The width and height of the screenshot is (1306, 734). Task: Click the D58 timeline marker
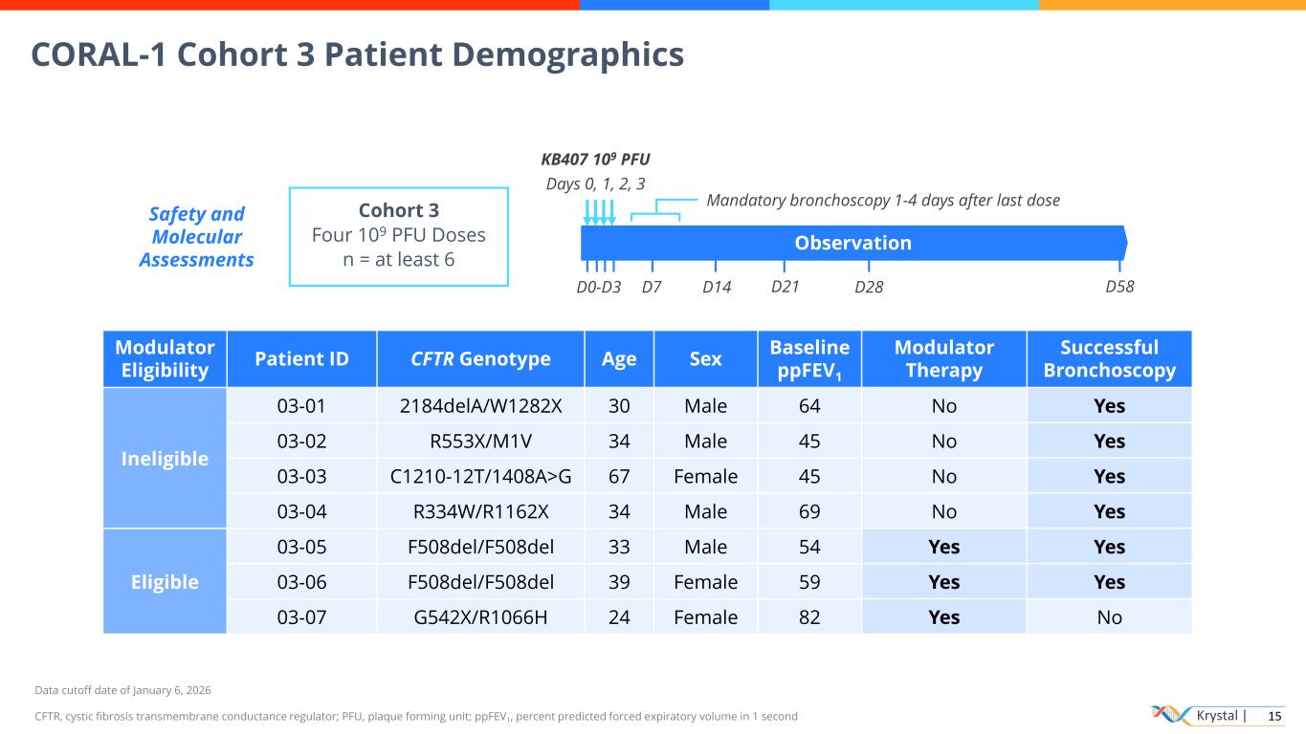1119,285
